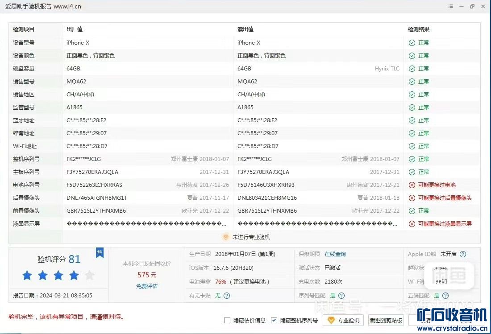Click the green check icon for 前置摄像头
Viewport: 491px width, 334px height.
click(412, 211)
